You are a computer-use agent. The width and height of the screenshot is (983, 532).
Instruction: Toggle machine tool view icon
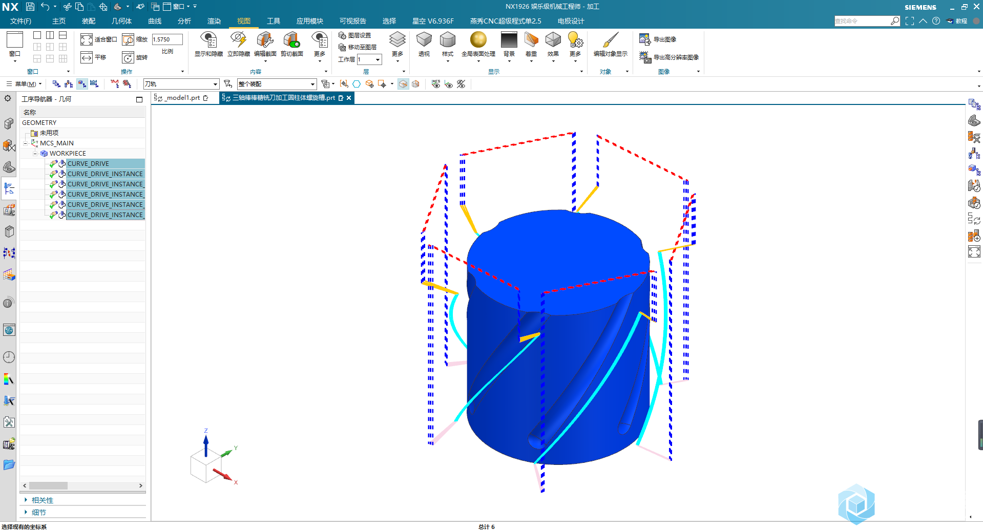pos(69,84)
